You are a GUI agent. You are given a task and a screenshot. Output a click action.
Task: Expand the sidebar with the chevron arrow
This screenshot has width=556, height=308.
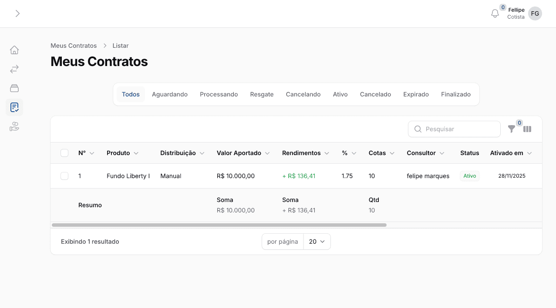pos(17,13)
